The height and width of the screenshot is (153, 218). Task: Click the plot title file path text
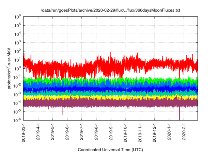(x=109, y=10)
